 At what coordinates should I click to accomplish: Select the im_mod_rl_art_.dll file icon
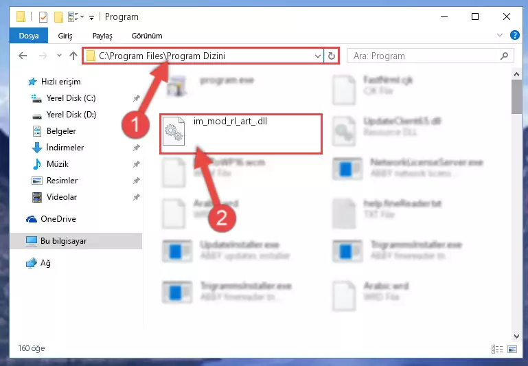174,131
